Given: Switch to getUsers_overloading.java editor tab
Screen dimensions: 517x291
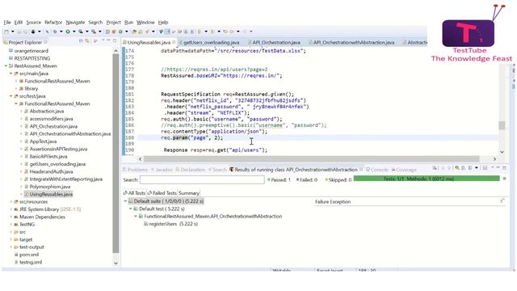Looking at the screenshot, I should point(209,43).
